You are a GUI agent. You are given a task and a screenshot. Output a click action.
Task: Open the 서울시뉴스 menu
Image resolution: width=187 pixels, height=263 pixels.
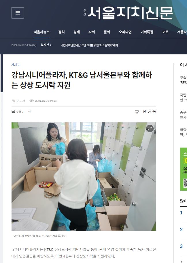(x=41, y=32)
